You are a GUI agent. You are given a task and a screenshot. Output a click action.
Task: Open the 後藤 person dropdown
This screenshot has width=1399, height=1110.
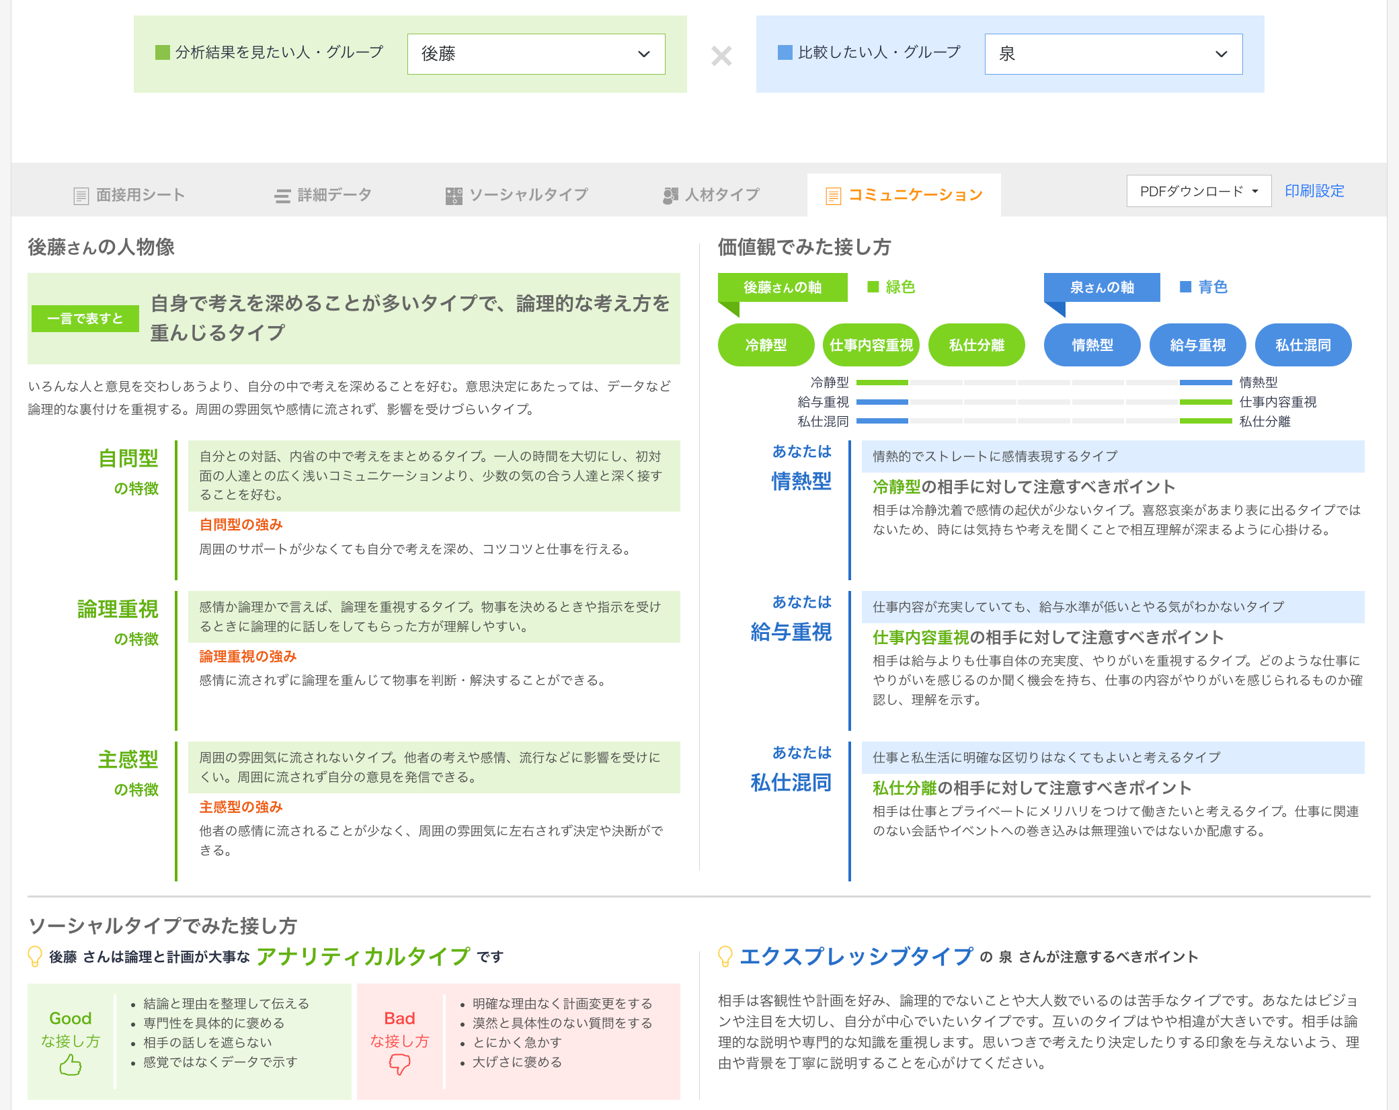click(536, 54)
